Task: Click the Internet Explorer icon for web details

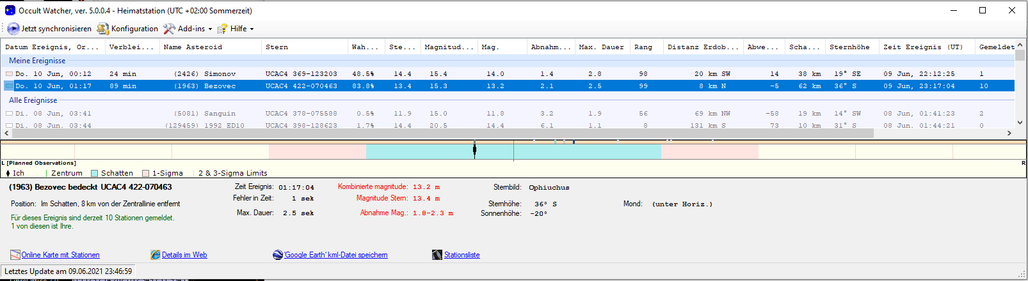Action: 156,255
